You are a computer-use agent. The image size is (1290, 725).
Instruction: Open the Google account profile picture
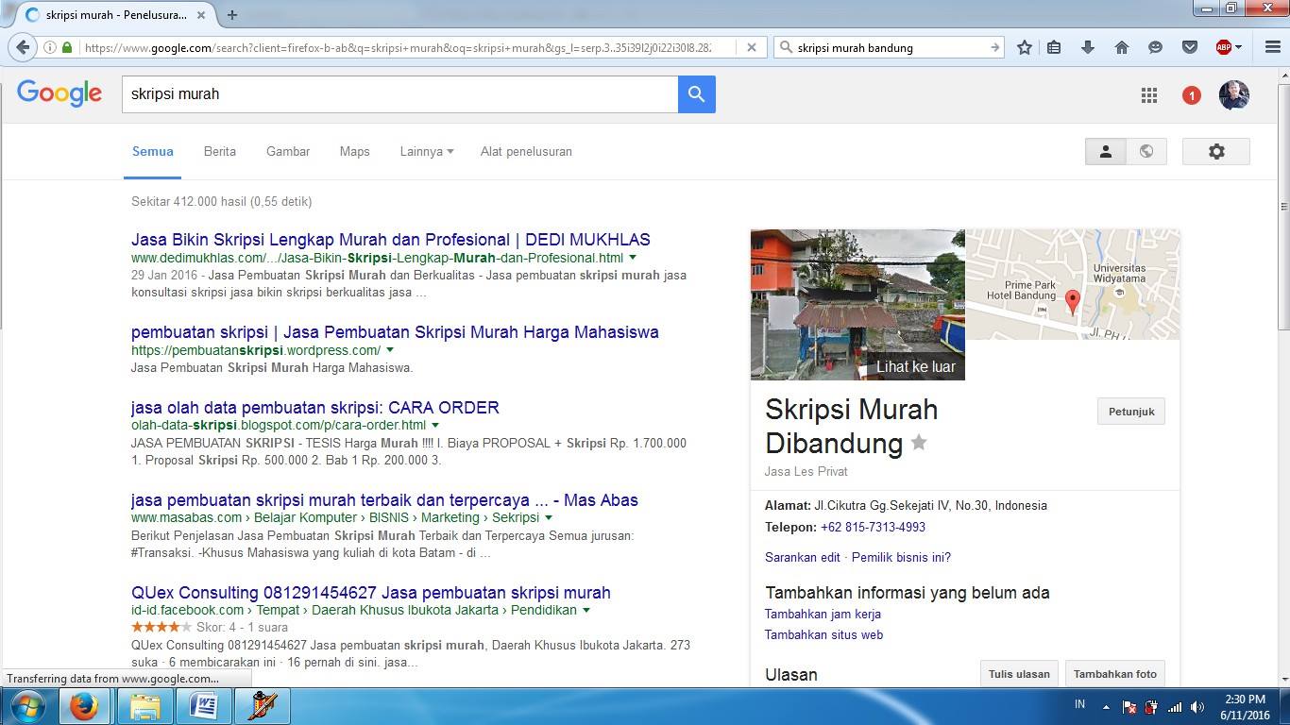[1234, 94]
